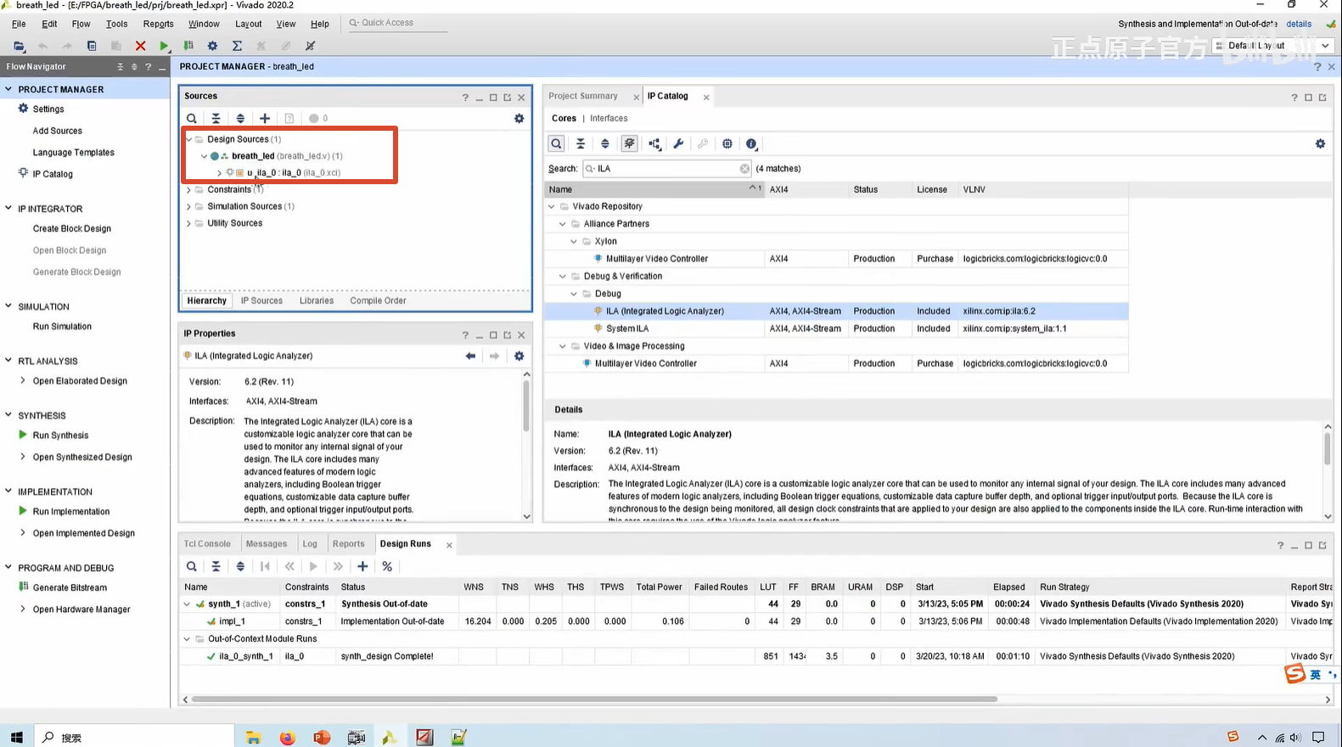Click the Open Project toolbar icon

(x=19, y=46)
